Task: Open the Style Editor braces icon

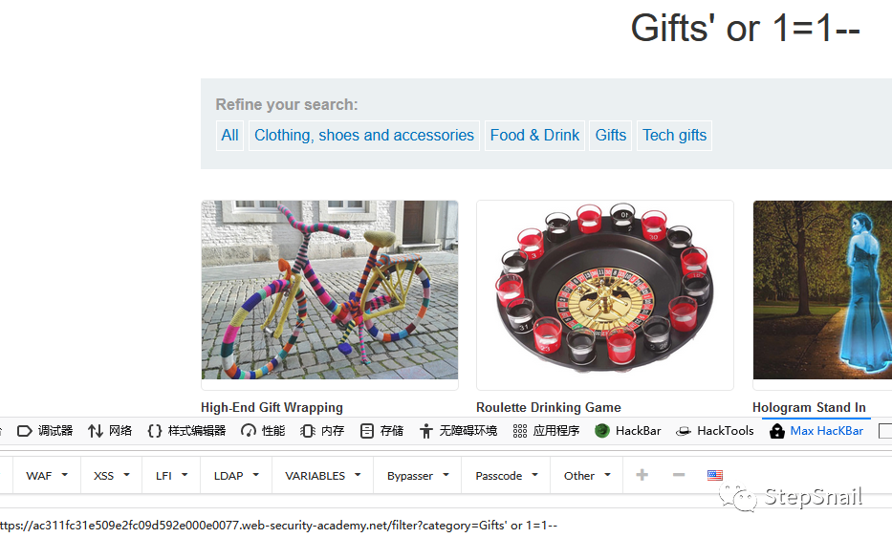Action: (x=154, y=431)
